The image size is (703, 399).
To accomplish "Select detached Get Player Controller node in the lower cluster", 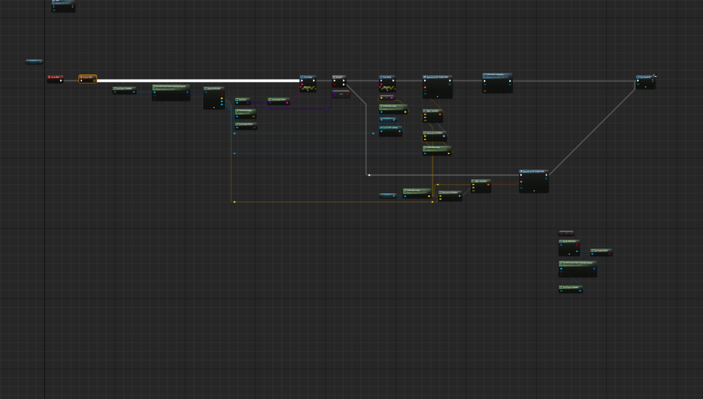I will pyautogui.click(x=571, y=289).
